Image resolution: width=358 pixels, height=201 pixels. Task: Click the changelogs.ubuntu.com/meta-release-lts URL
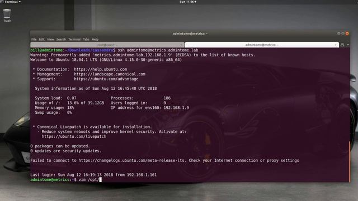point(131,160)
